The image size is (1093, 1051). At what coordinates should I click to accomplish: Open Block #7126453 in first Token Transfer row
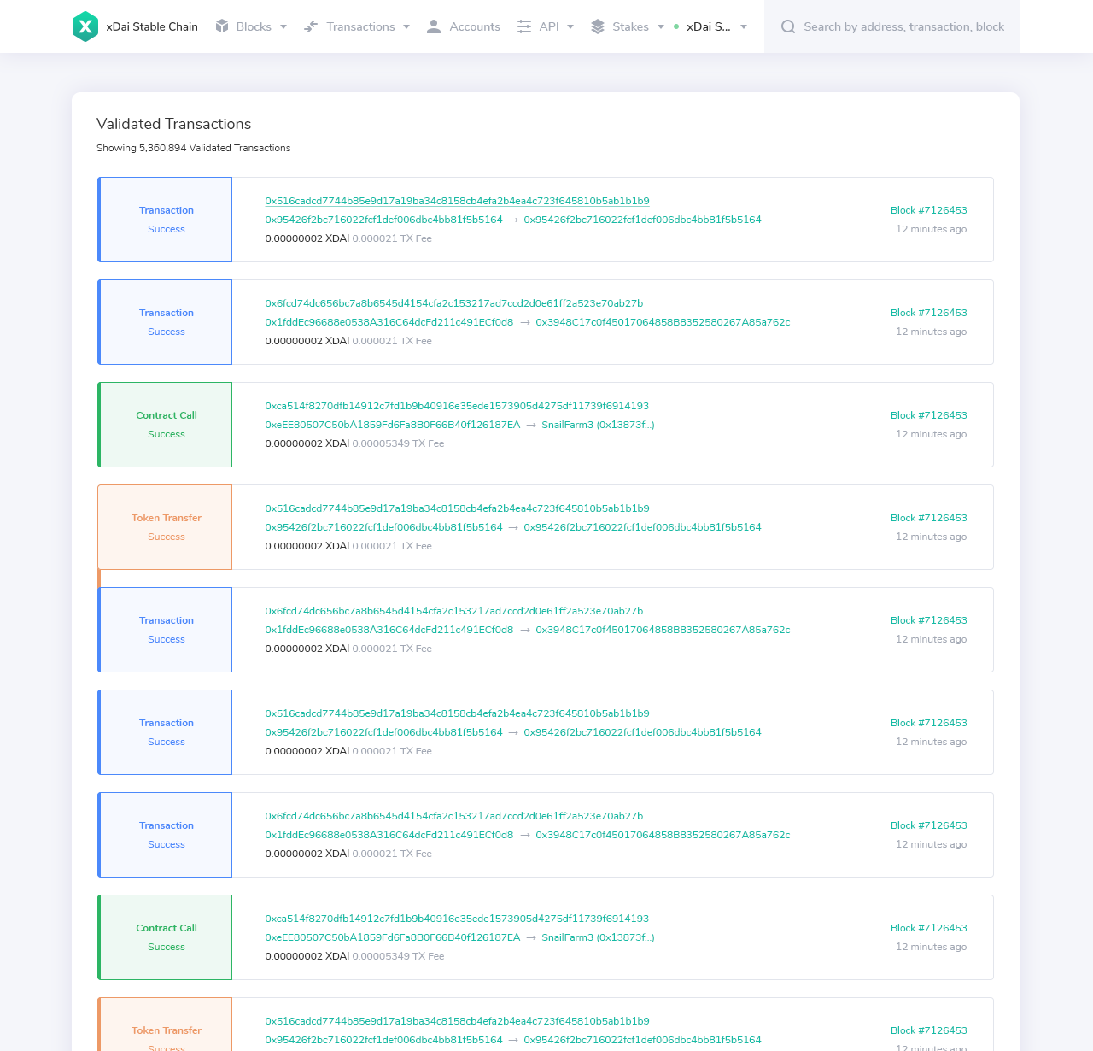(929, 518)
